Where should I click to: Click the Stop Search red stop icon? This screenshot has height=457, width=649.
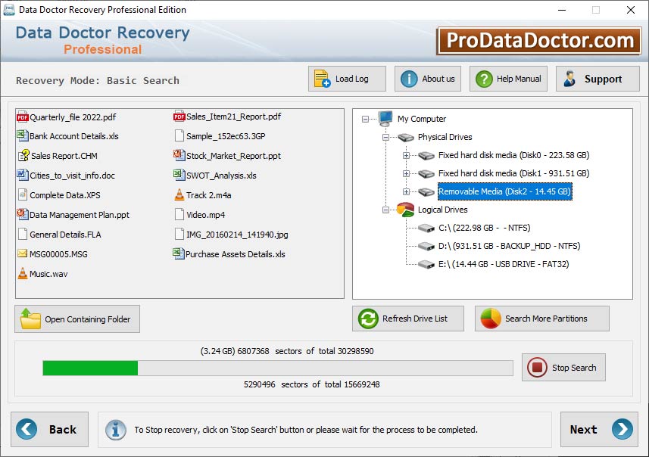[x=539, y=367]
